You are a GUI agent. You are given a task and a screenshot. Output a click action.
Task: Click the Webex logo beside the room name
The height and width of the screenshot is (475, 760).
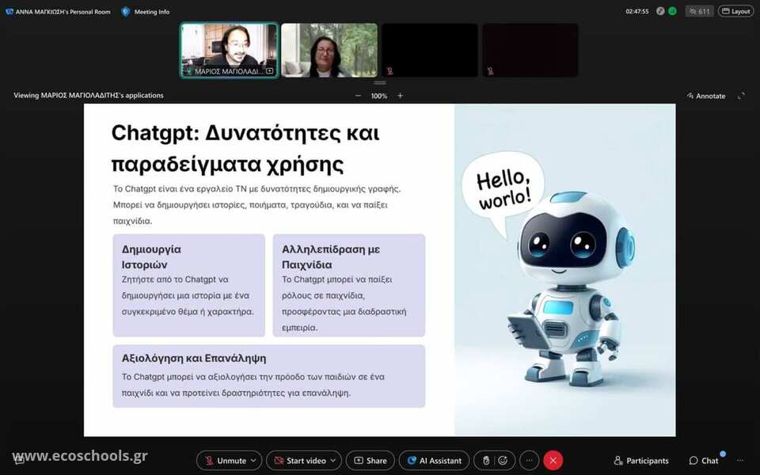pyautogui.click(x=9, y=12)
